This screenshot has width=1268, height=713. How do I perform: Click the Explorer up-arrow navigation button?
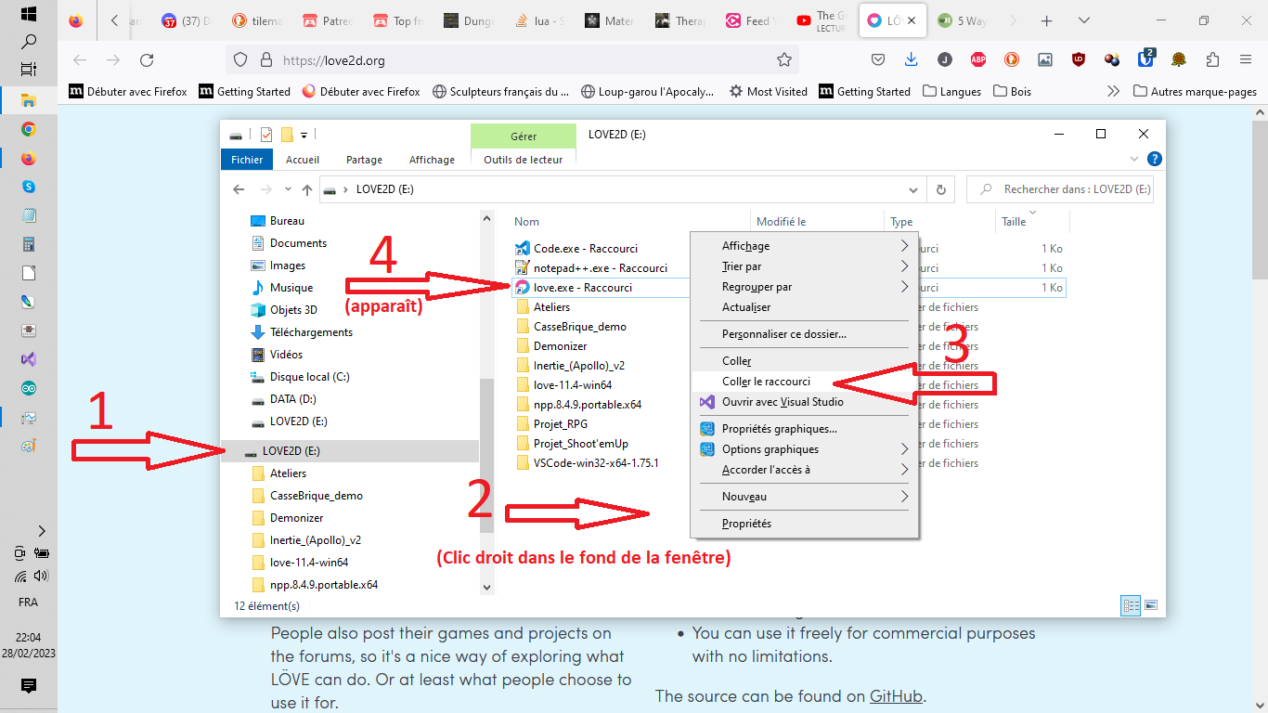coord(307,189)
